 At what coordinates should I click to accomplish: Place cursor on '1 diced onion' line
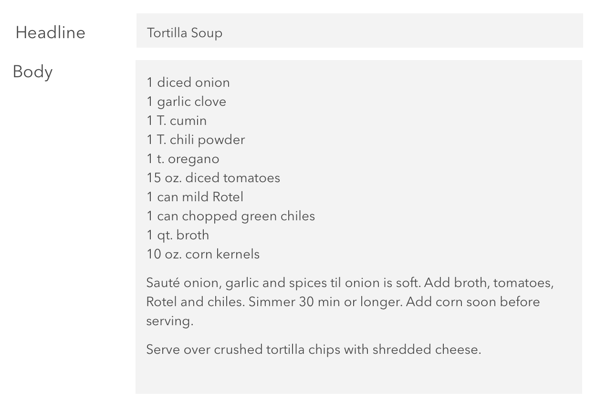pos(188,82)
